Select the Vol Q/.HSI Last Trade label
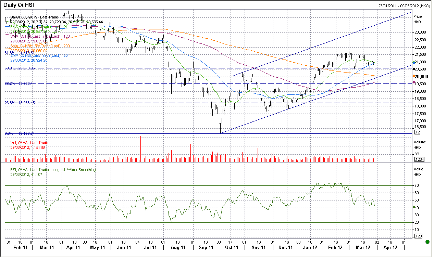This screenshot has width=434, height=273. [29, 143]
